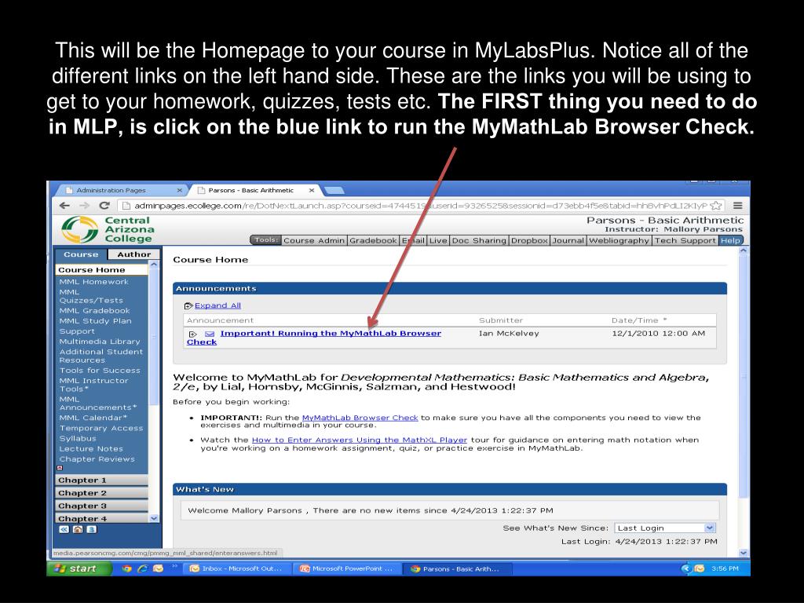Open How to Enter Answers Using the MathXL Player
The width and height of the screenshot is (804, 603).
tap(360, 440)
